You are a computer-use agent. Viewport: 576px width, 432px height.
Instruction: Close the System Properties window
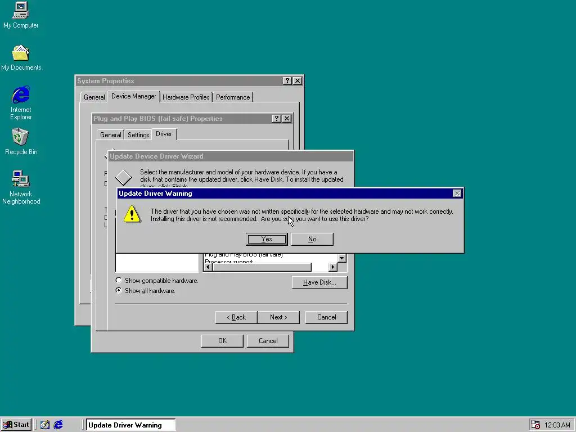pyautogui.click(x=298, y=81)
